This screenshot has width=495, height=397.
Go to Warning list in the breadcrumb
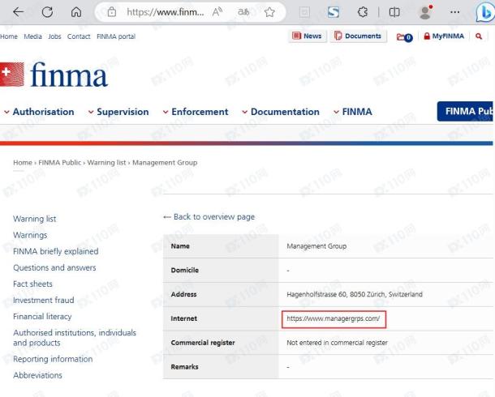(106, 163)
